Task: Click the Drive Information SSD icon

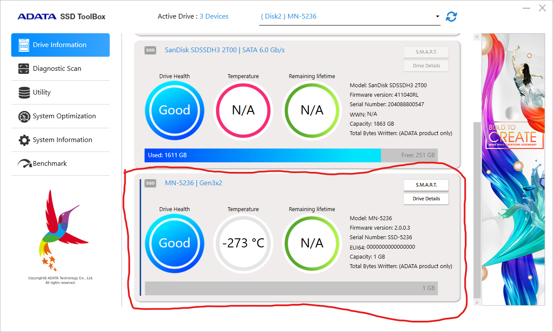Action: (x=24, y=45)
